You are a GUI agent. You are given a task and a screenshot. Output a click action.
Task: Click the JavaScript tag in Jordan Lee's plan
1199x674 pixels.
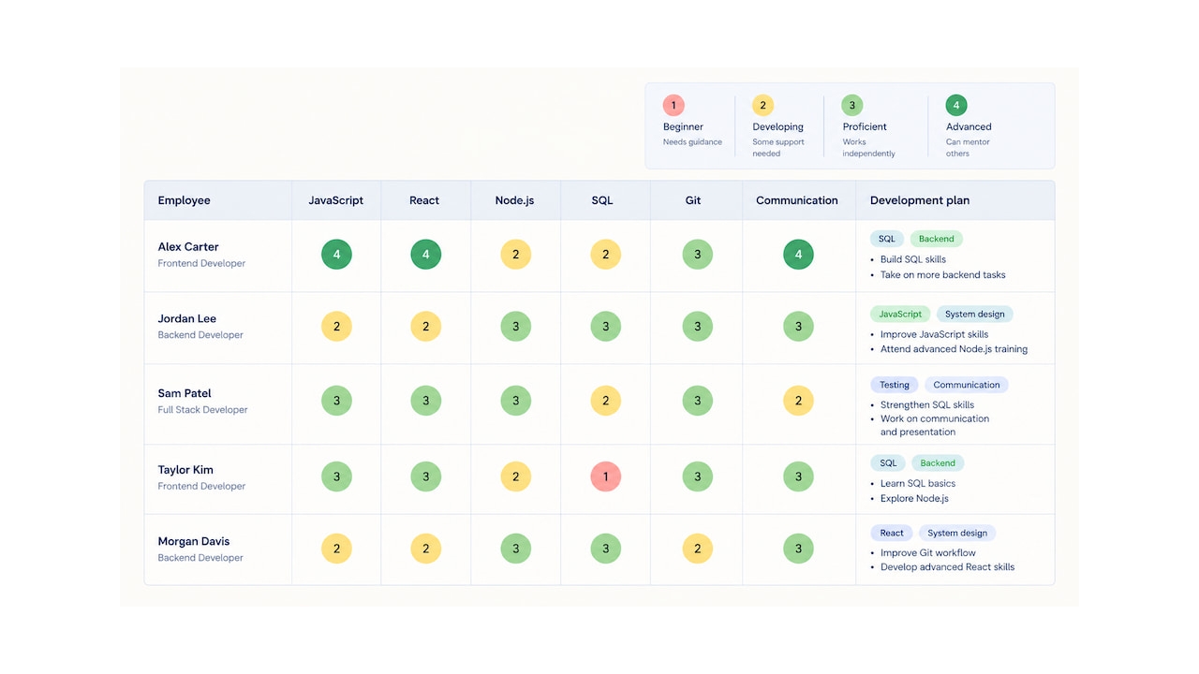(900, 315)
